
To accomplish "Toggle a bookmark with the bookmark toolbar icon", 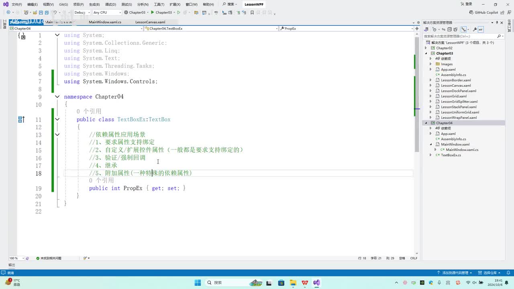I will 252,12.
